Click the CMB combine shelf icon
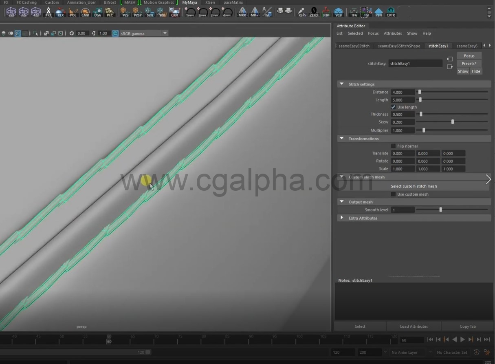 [85, 12]
